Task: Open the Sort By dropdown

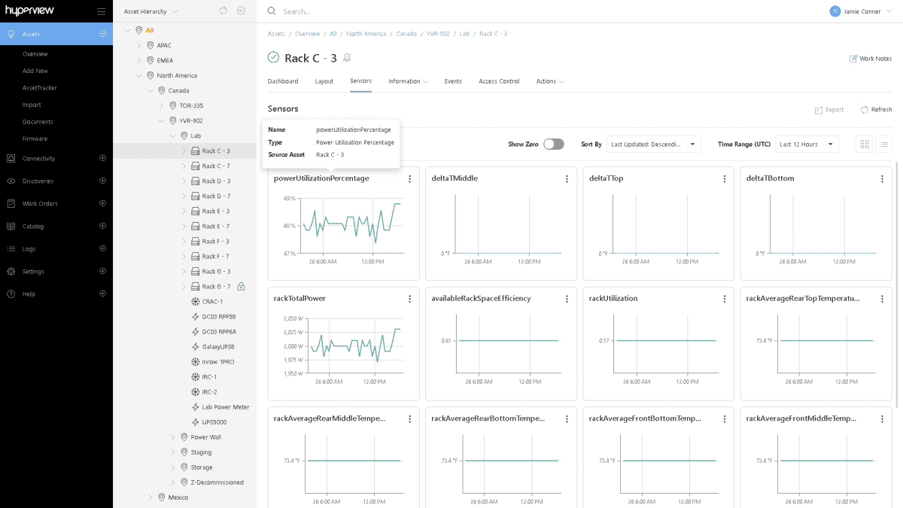Action: click(x=653, y=144)
